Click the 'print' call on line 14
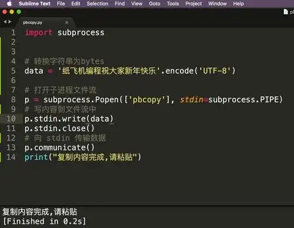Viewport: 294px width, 228px height. click(36, 157)
